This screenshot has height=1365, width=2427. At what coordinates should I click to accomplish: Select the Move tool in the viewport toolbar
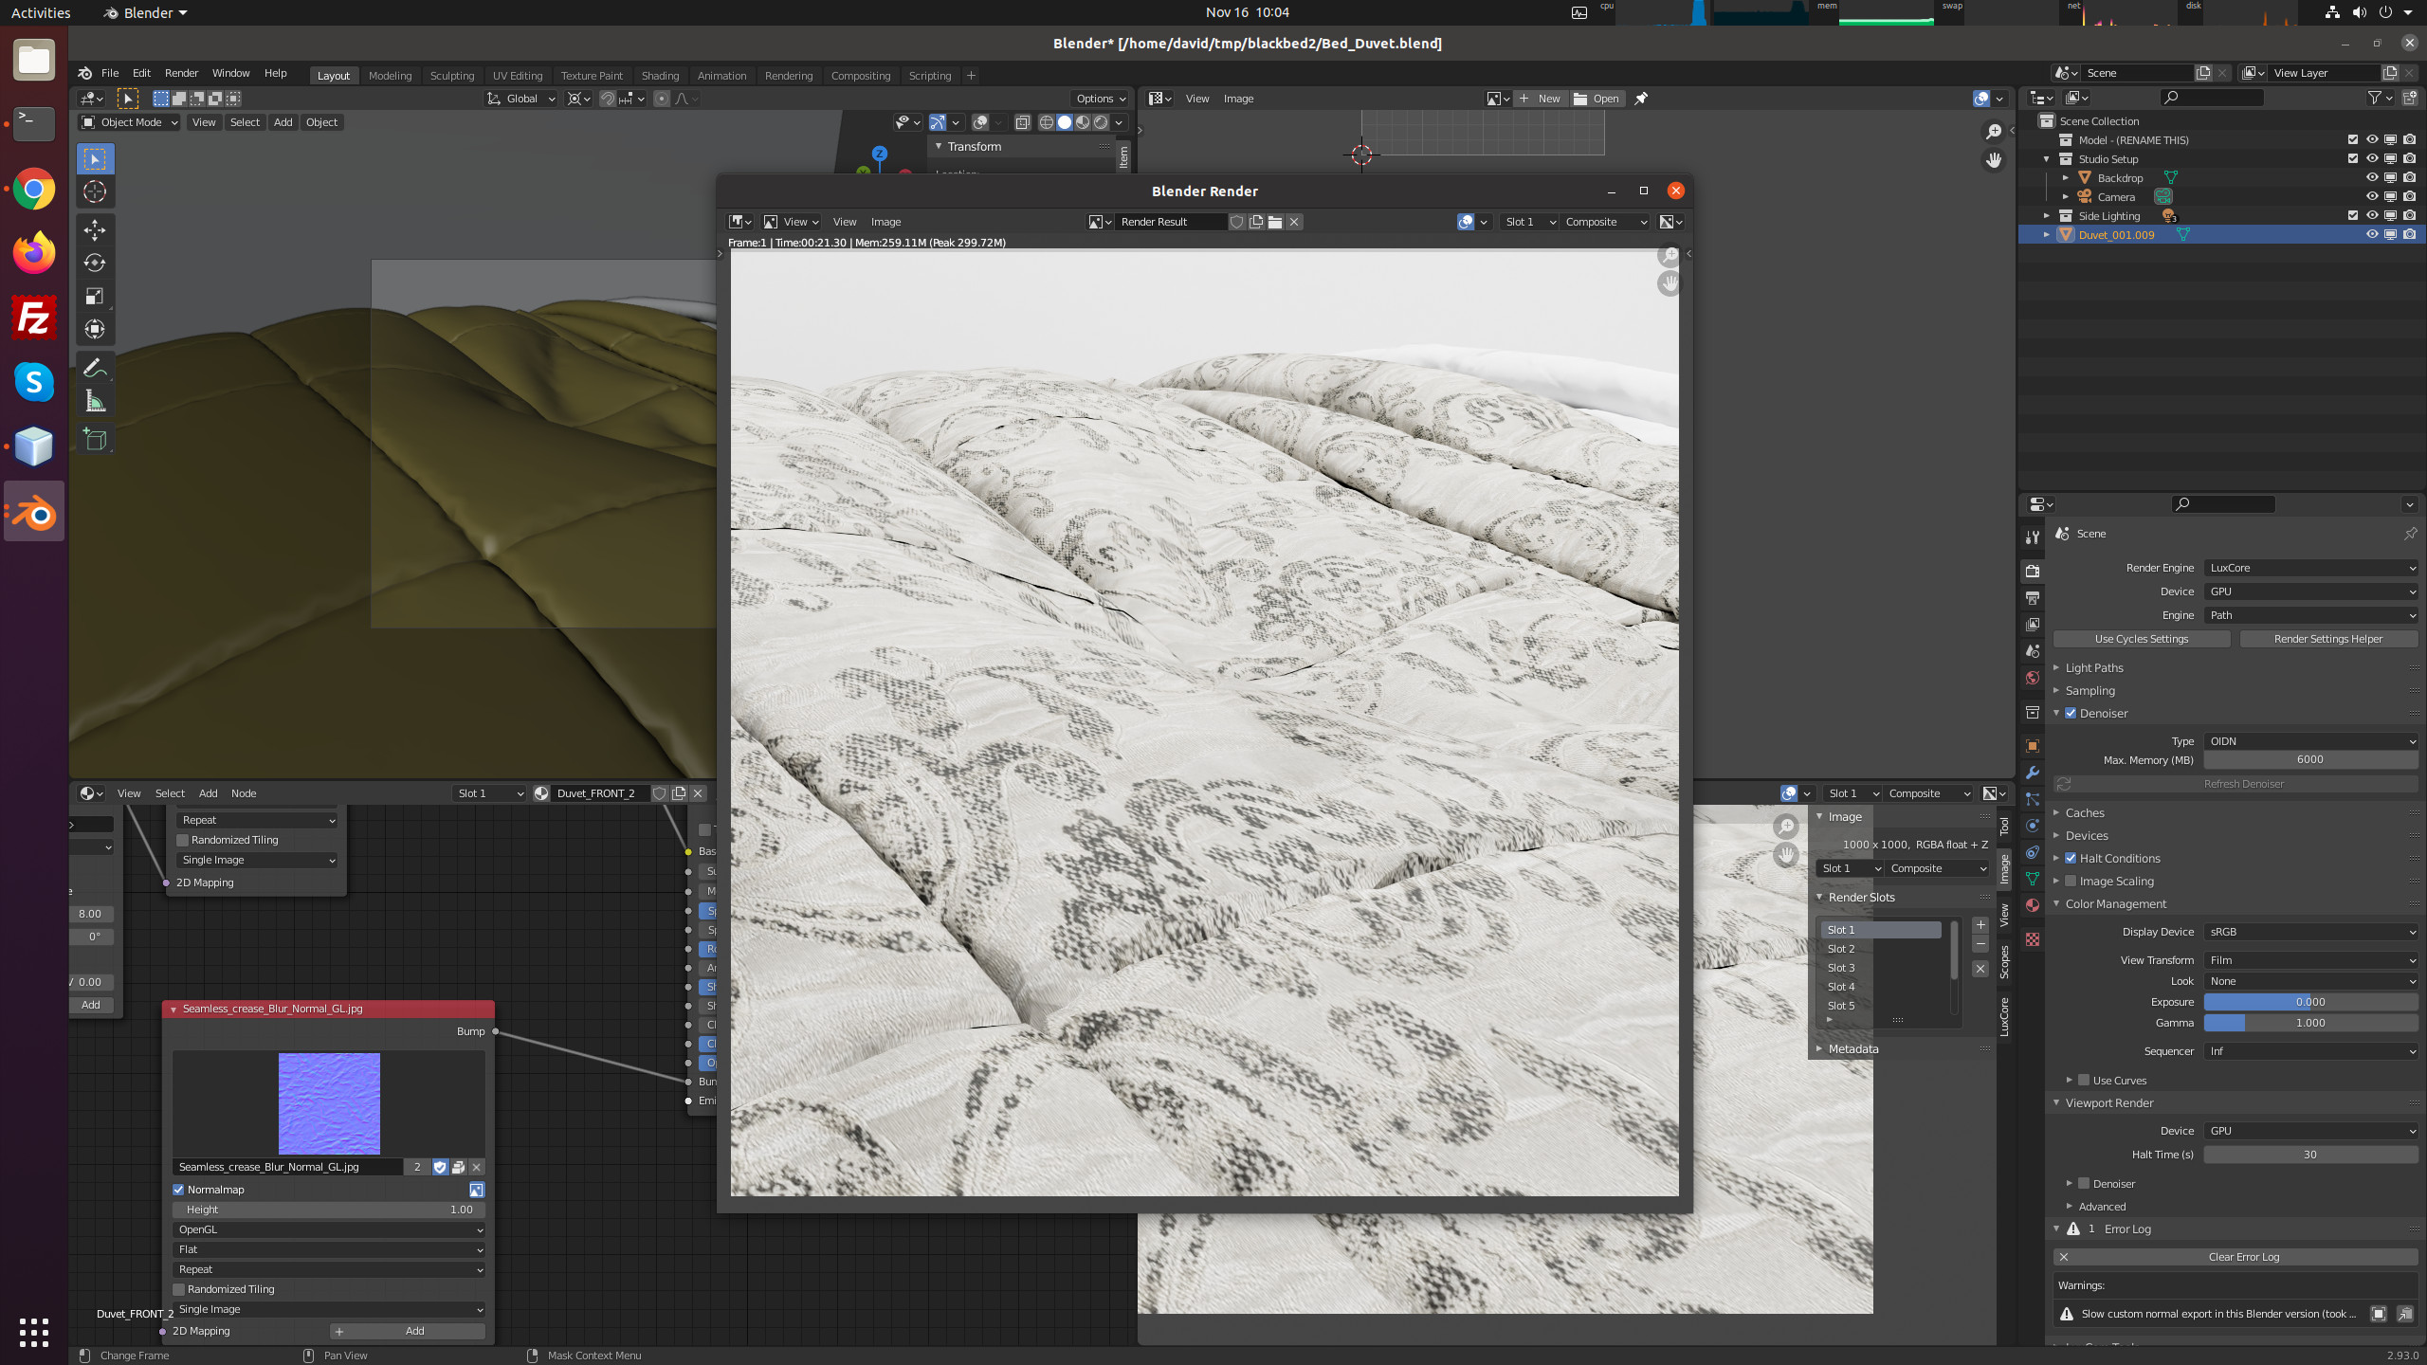(95, 229)
